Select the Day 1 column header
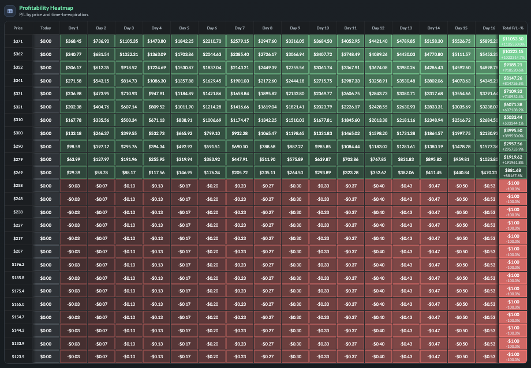The width and height of the screenshot is (531, 368). [73, 28]
